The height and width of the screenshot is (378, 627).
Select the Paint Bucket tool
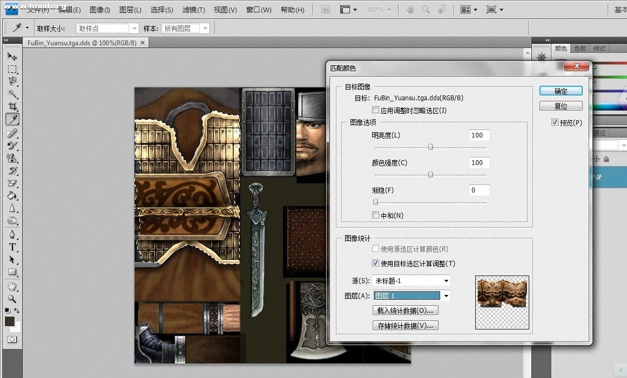point(12,196)
